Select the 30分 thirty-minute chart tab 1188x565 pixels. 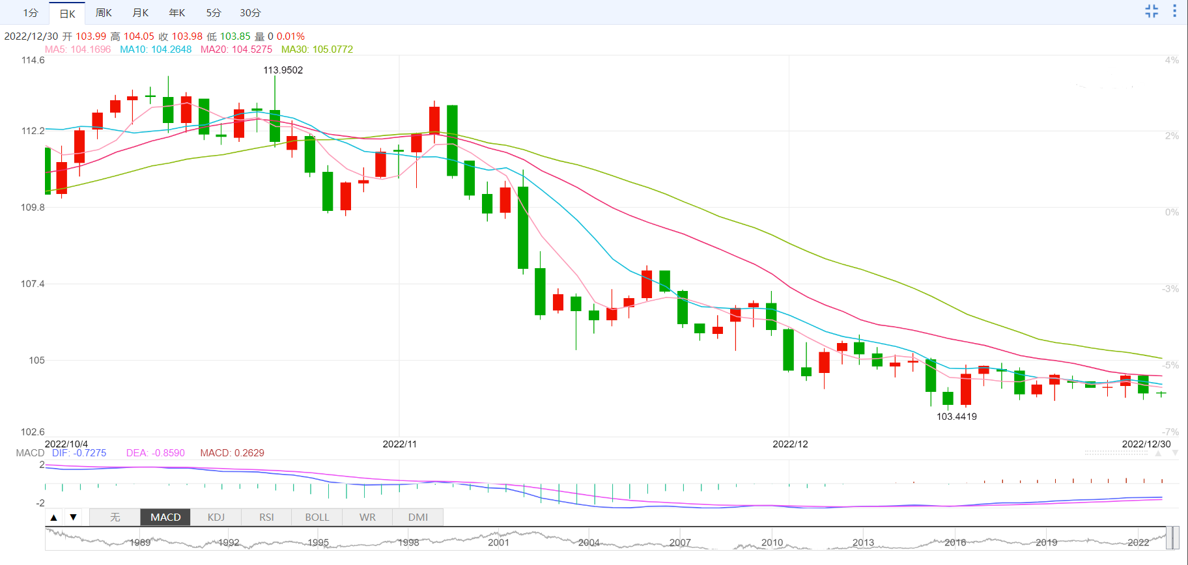click(250, 13)
